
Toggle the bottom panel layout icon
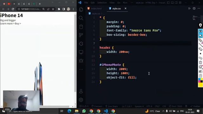pyautogui.click(x=172, y=3)
